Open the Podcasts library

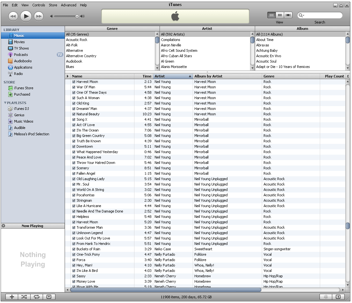(21, 55)
